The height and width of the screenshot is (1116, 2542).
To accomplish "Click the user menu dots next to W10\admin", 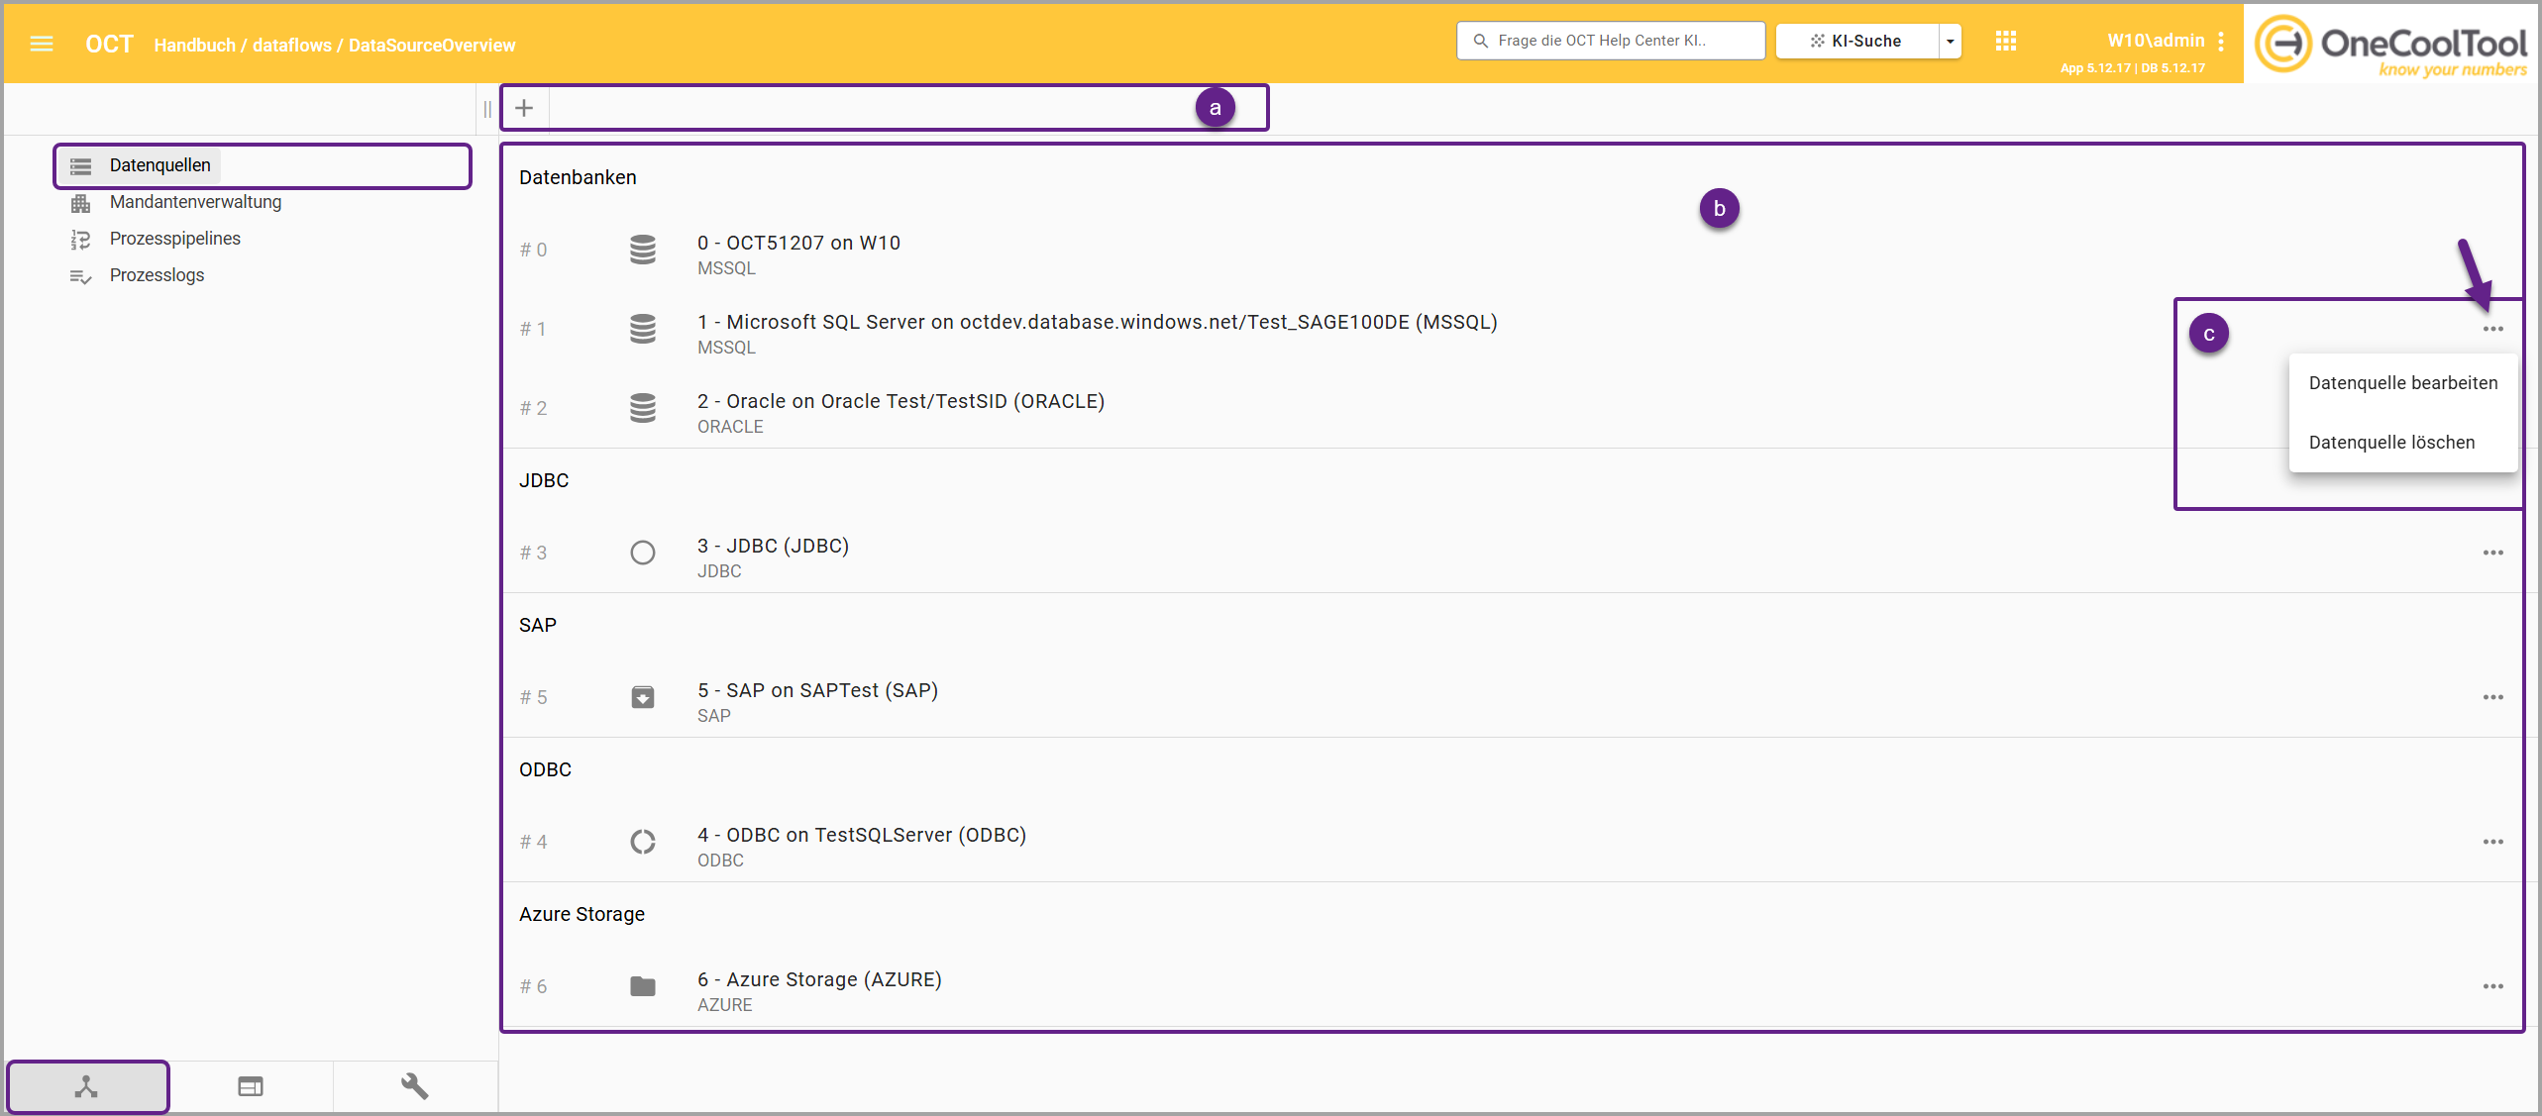I will click(2221, 42).
